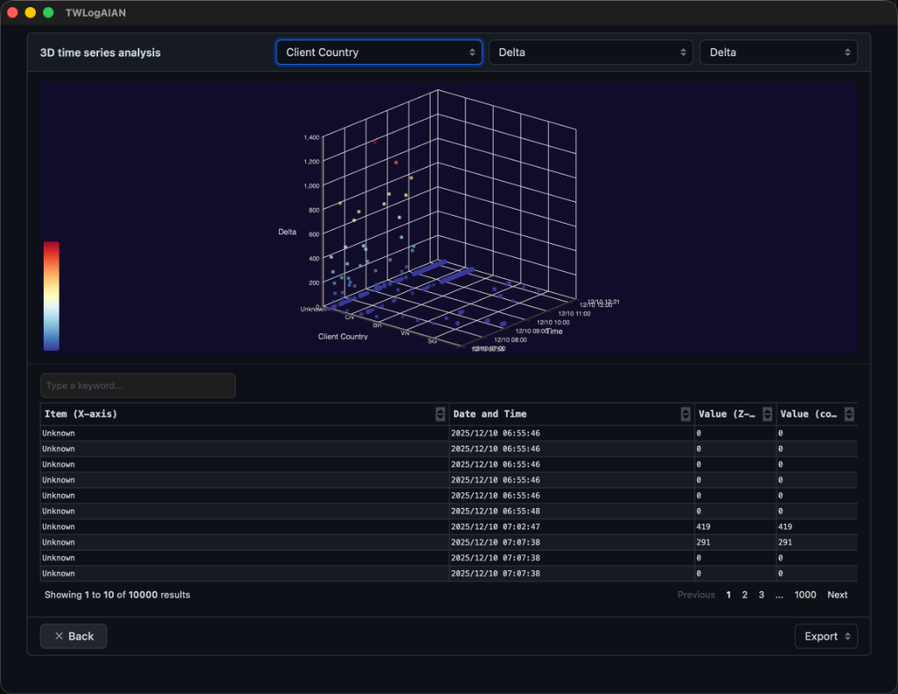Viewport: 898px width, 694px height.
Task: Click the Client Country axis label in chart
Action: (x=343, y=336)
